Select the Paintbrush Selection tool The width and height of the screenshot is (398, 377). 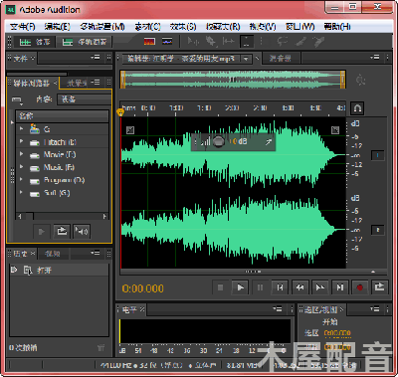click(301, 42)
